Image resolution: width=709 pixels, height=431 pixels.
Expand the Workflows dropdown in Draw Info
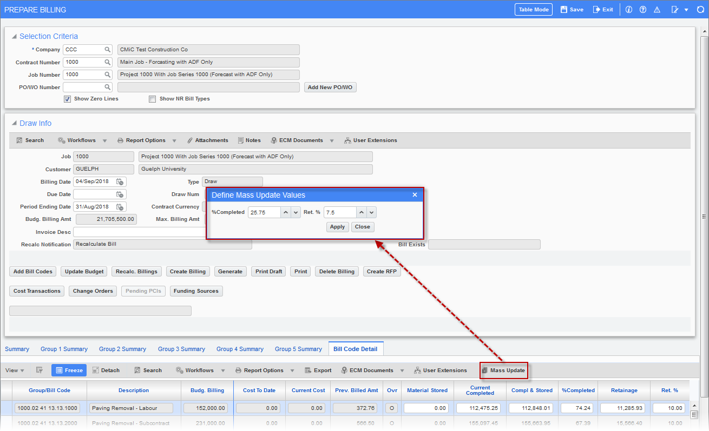(x=104, y=140)
